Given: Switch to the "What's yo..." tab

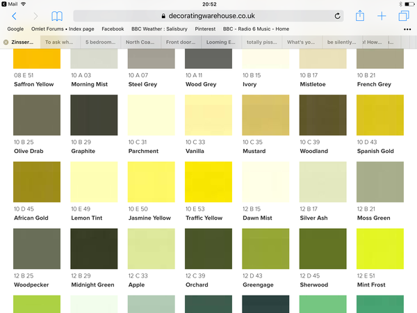Looking at the screenshot, I should coord(302,42).
